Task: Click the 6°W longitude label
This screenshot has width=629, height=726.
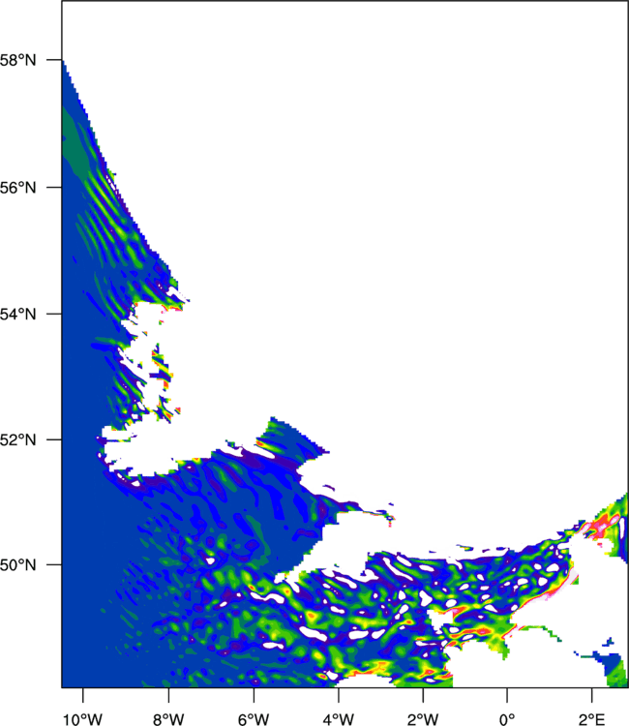Action: click(x=254, y=719)
